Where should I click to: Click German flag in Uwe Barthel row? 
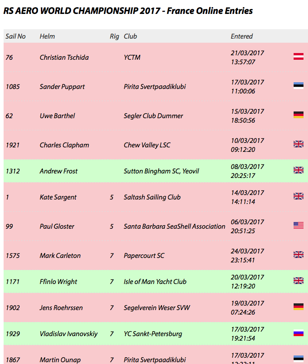(x=298, y=115)
